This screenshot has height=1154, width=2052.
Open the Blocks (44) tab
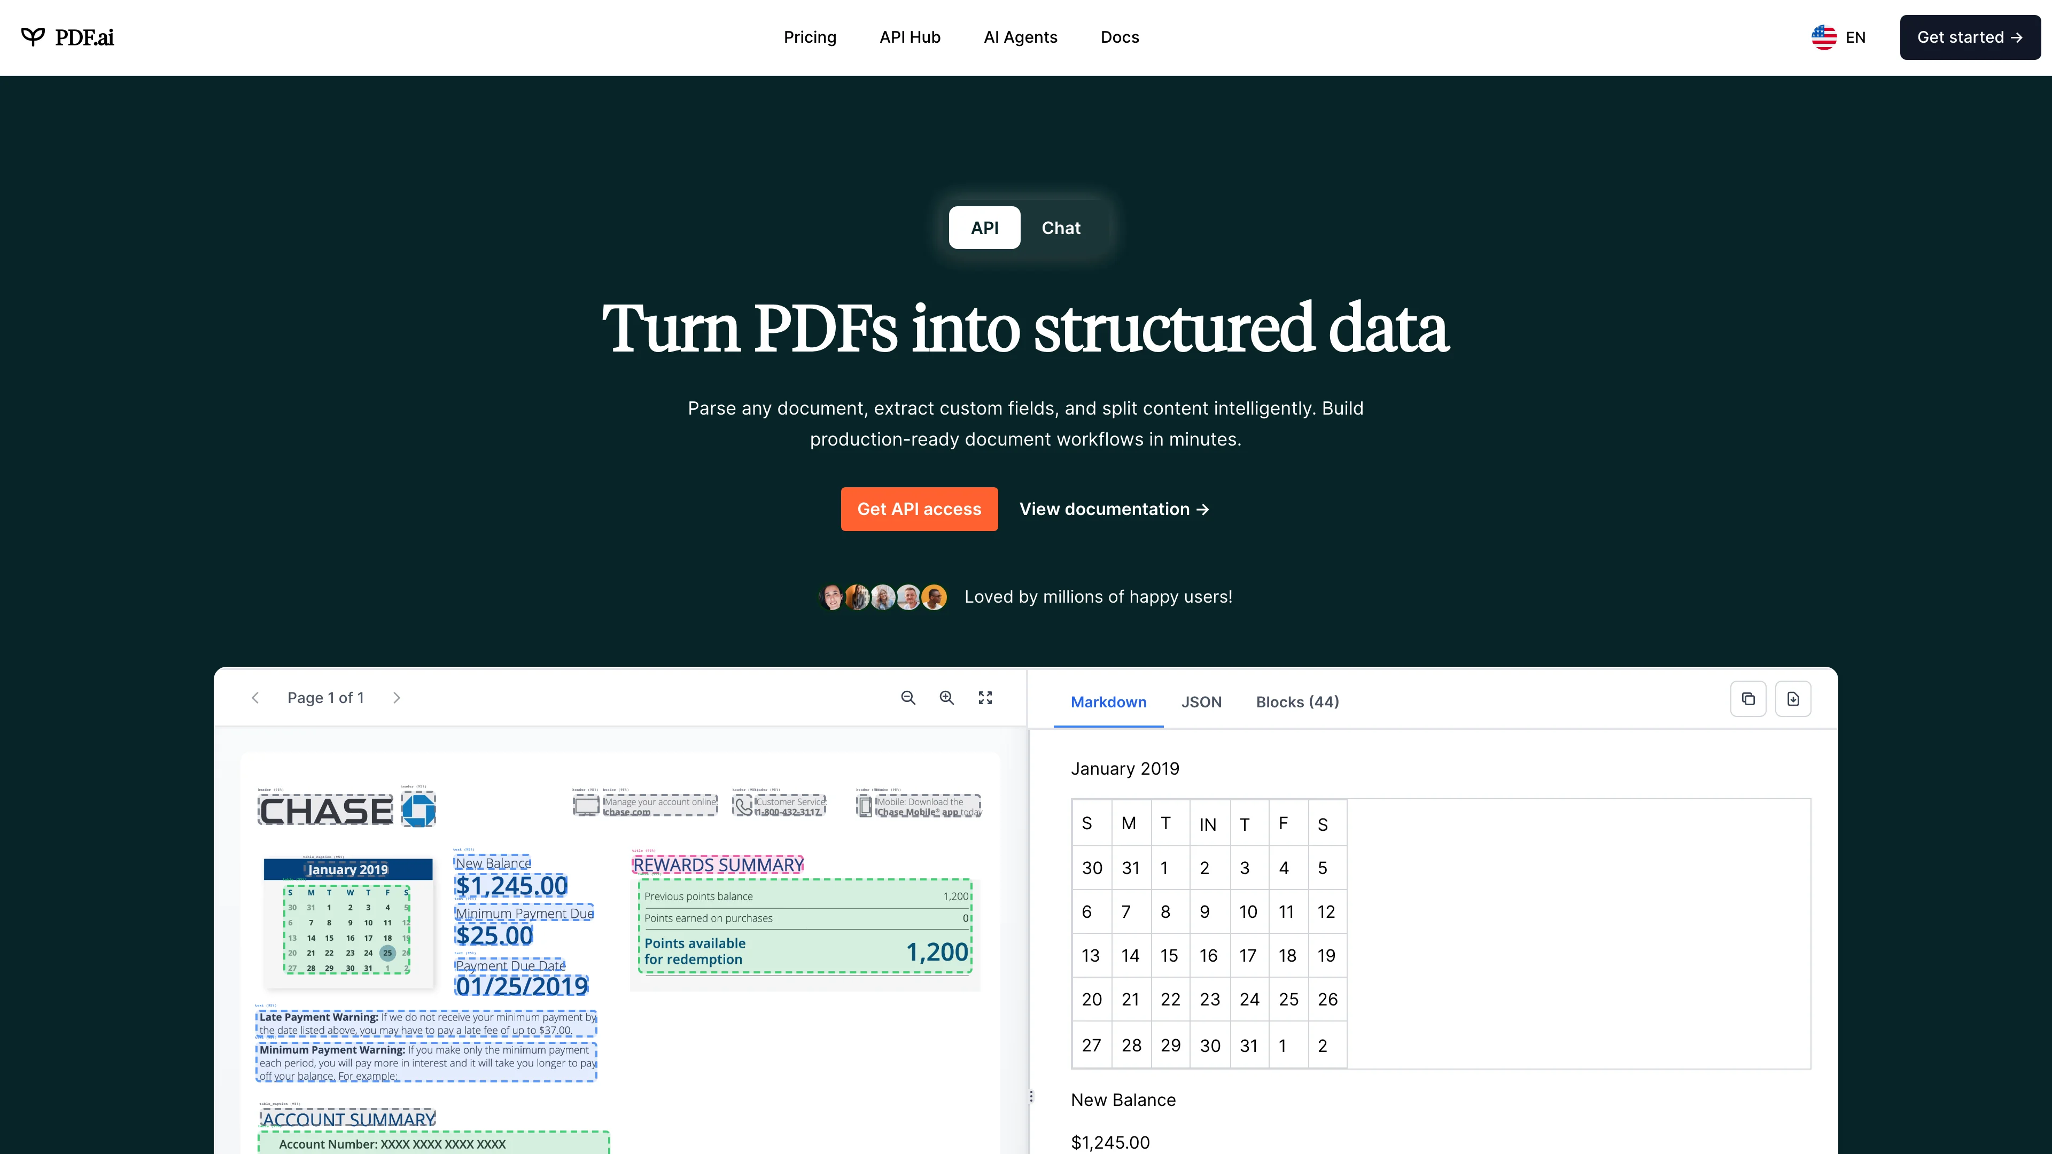tap(1297, 701)
